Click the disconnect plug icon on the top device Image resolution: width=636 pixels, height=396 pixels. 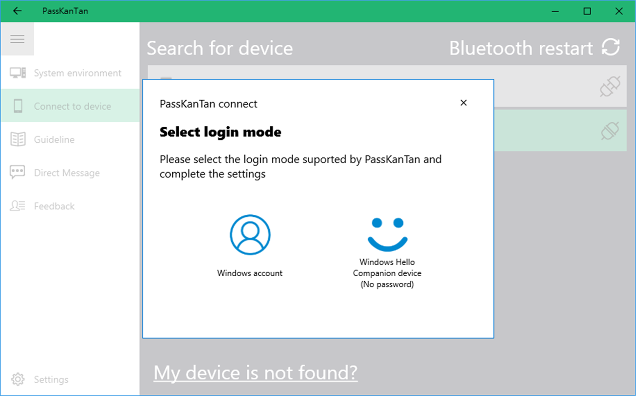(x=609, y=86)
